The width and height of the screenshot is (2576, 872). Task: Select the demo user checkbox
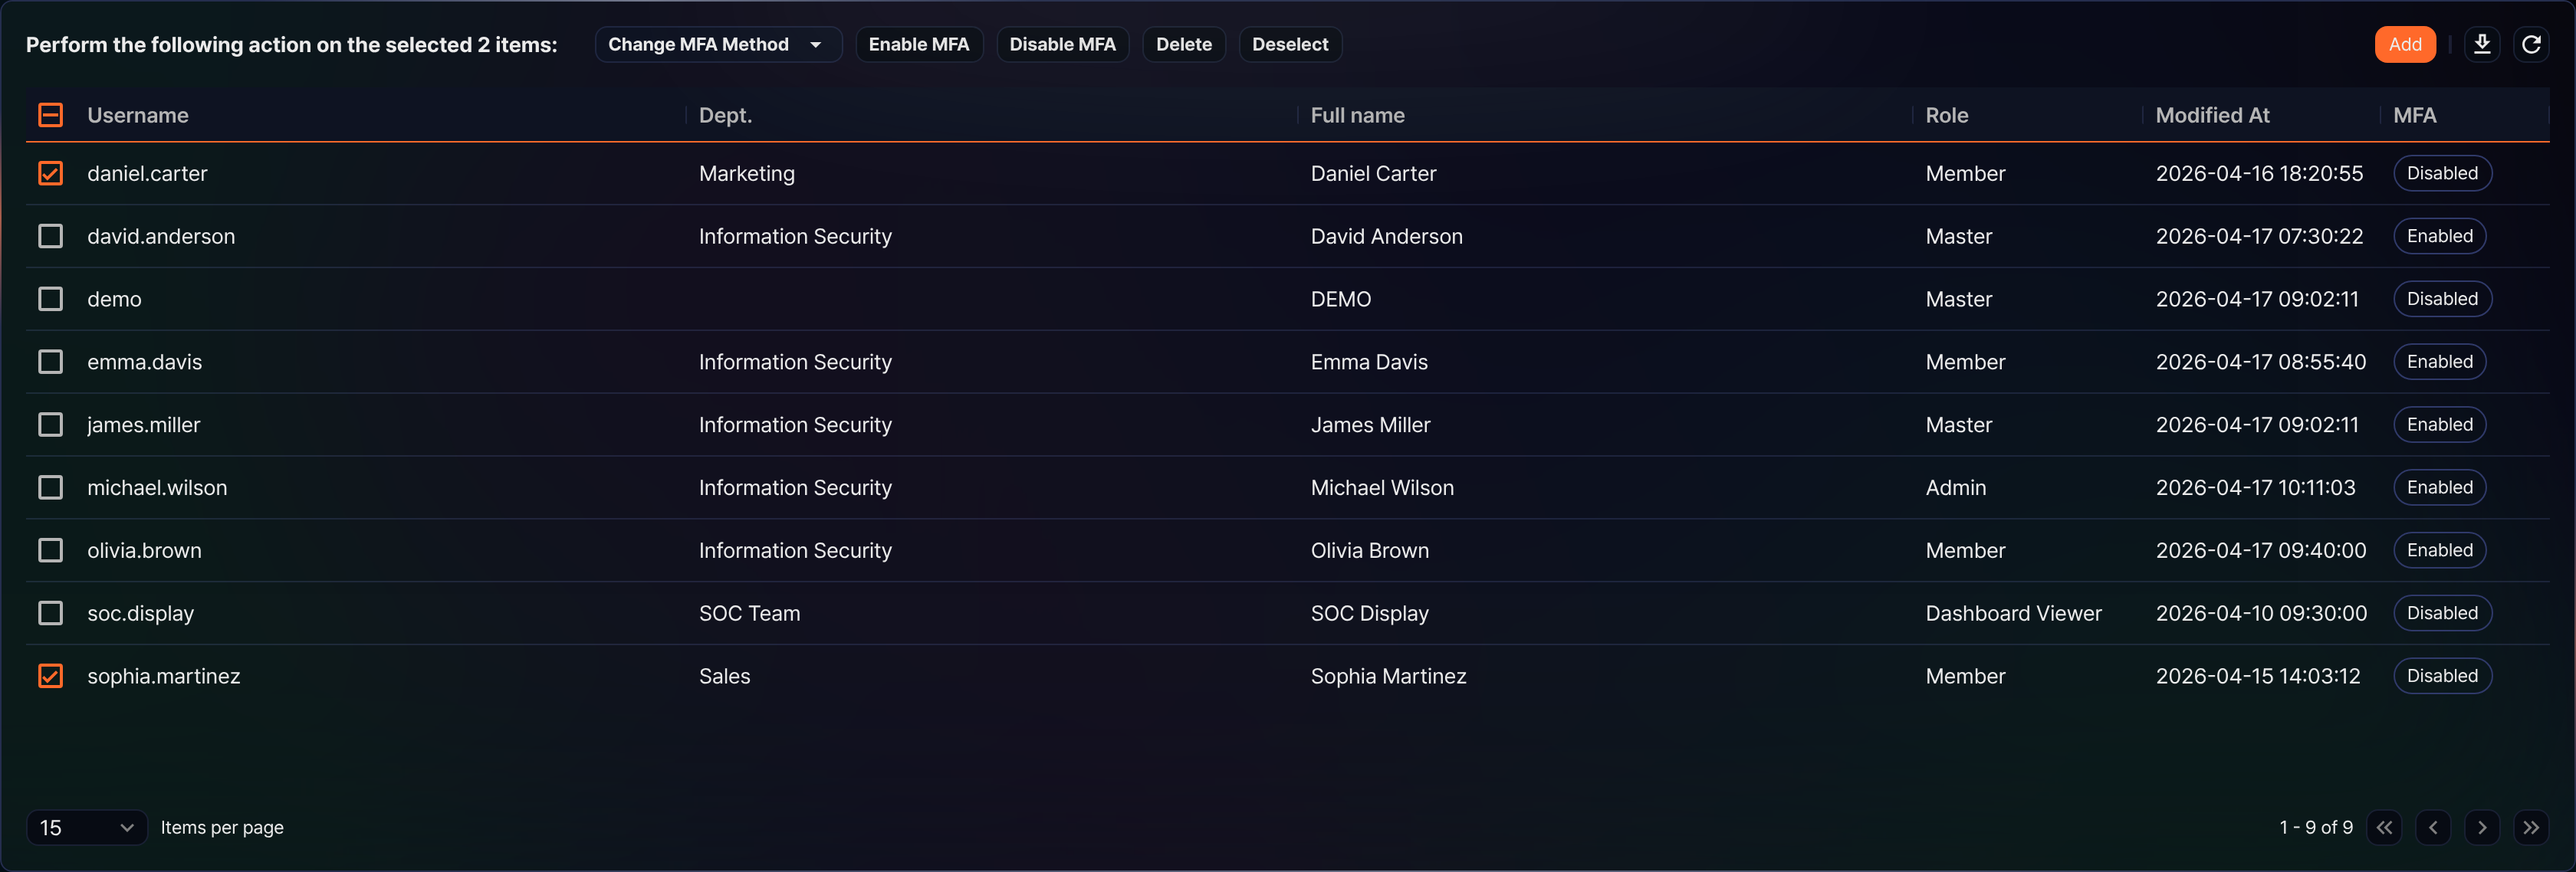[x=50, y=299]
